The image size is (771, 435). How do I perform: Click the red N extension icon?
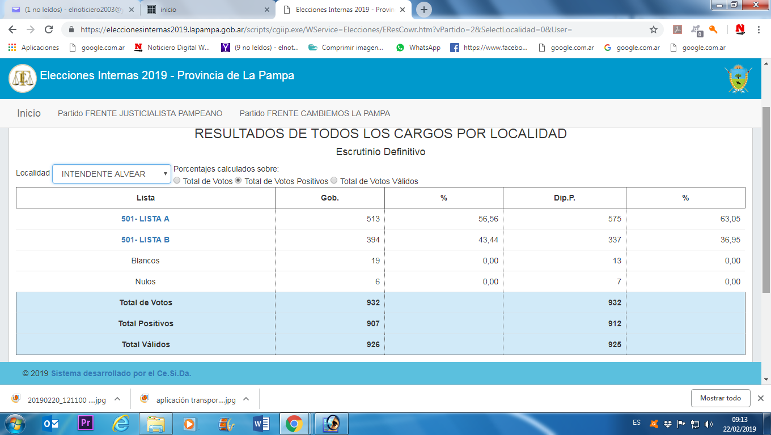739,29
